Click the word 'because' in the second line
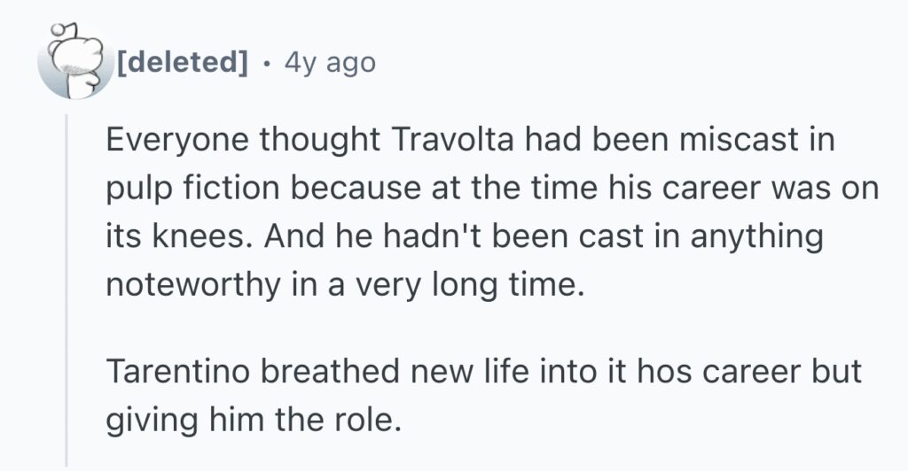 [356, 188]
